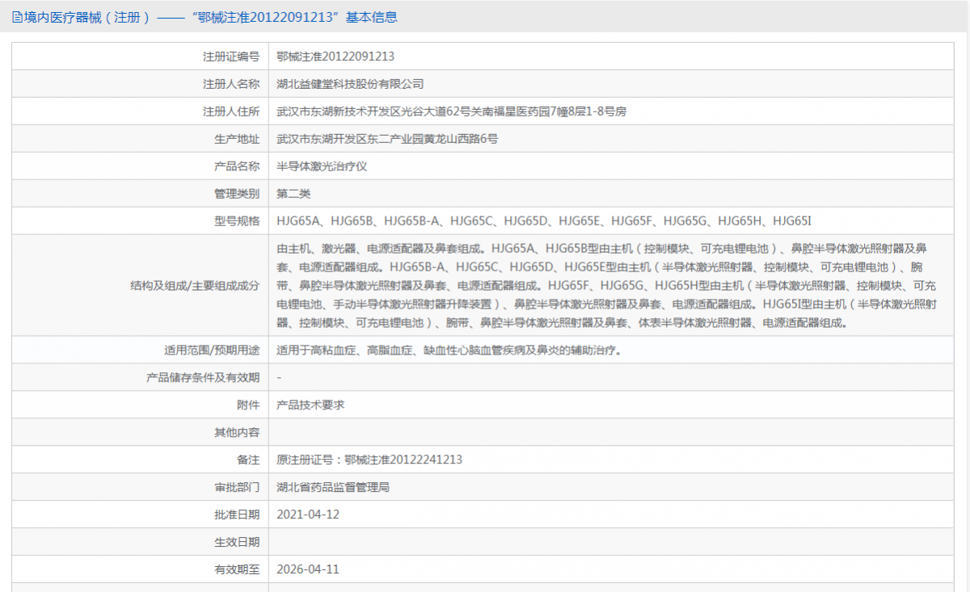Select company name 湖北益健堂科技股份有限公司
This screenshot has height=592, width=970.
click(x=350, y=84)
